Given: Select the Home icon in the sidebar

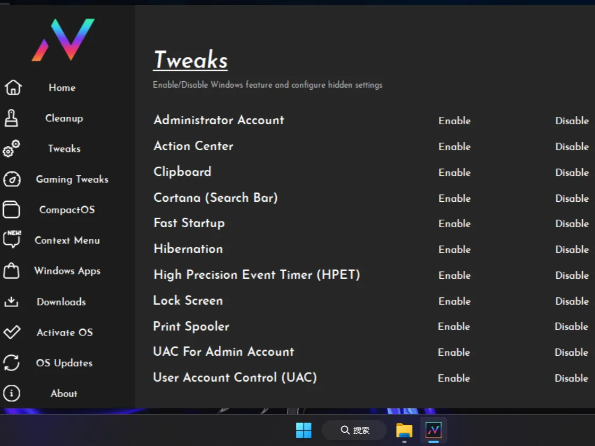Looking at the screenshot, I should 12,88.
